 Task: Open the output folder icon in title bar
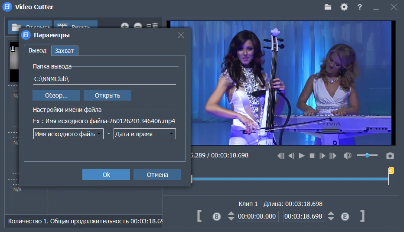(x=328, y=7)
